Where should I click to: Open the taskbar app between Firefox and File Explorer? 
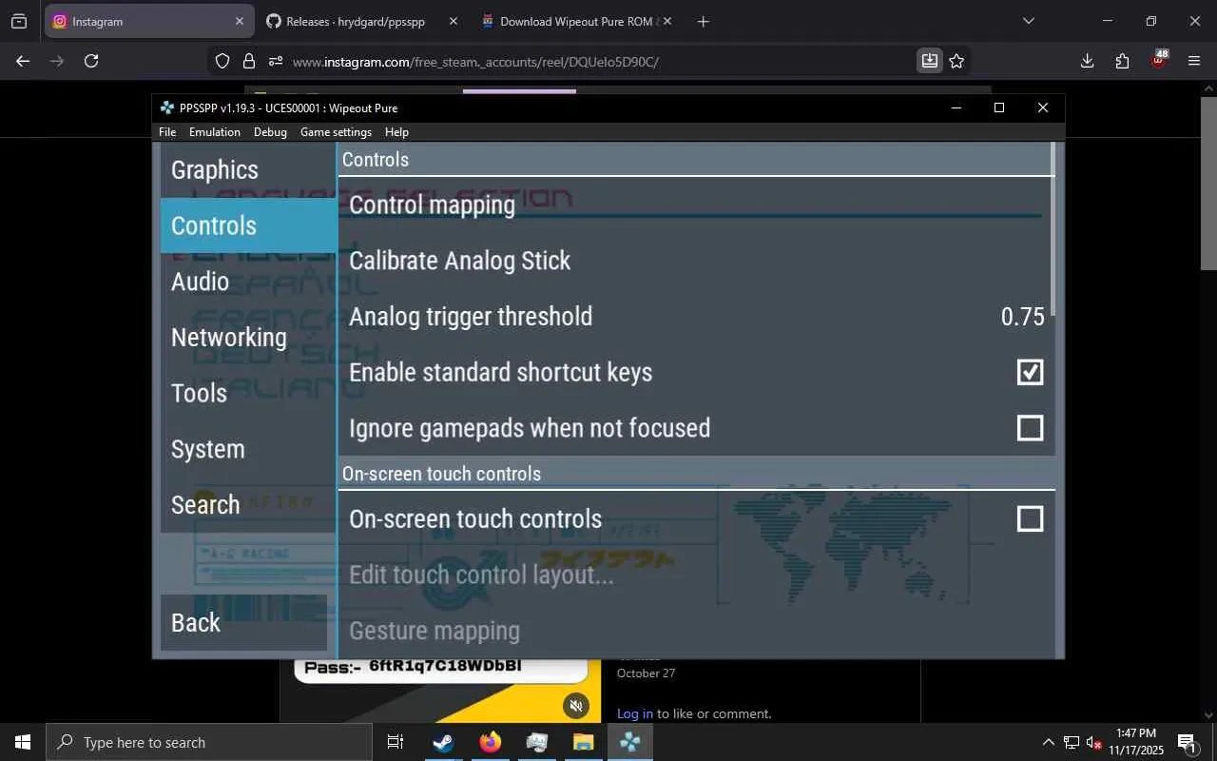536,742
